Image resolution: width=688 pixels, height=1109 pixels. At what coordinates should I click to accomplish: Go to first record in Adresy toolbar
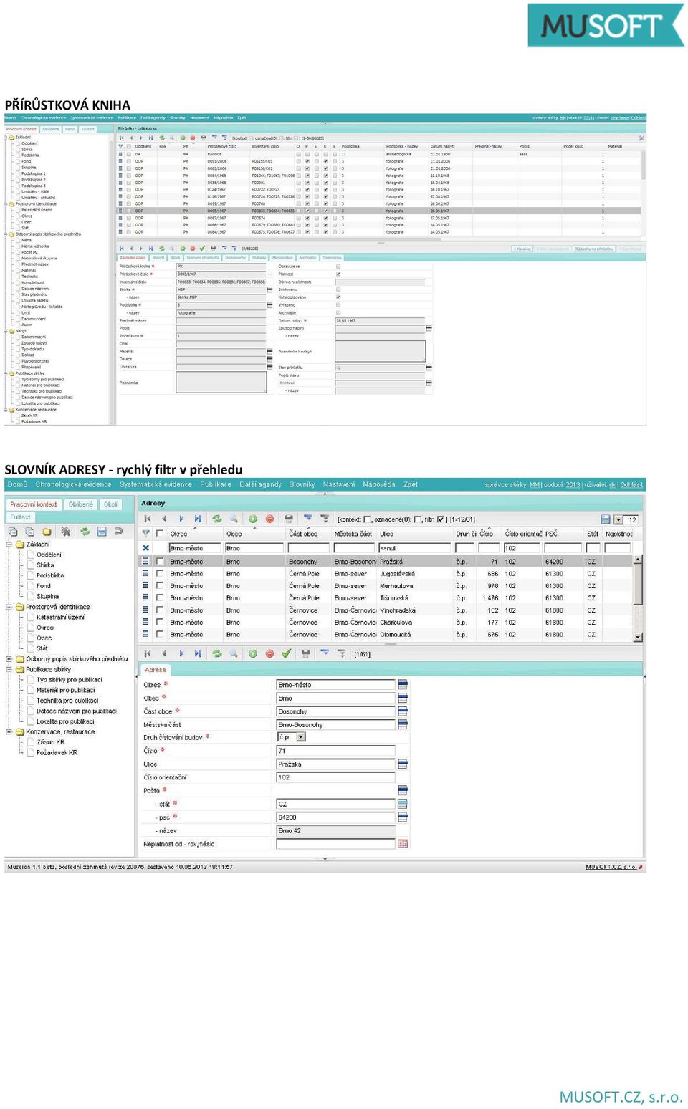coord(148,519)
